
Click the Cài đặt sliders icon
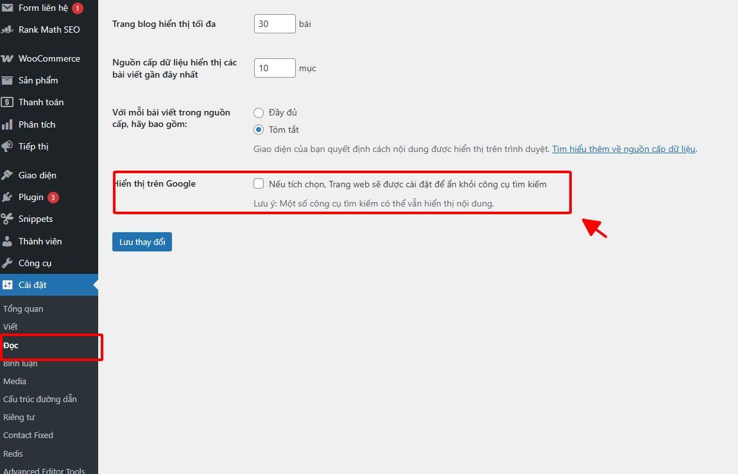click(7, 285)
